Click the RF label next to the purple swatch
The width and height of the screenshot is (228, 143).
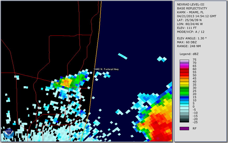point(195,128)
